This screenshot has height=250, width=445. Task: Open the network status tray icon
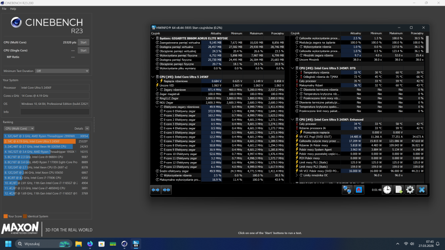406,244
